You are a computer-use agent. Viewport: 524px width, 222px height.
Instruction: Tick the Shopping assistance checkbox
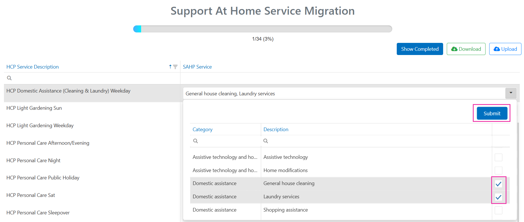[x=498, y=210]
